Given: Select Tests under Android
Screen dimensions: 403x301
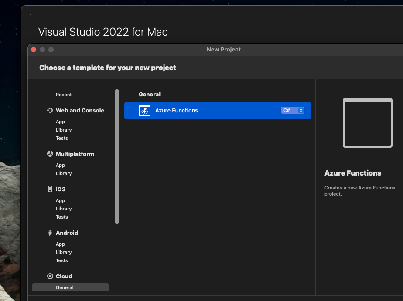Looking at the screenshot, I should pyautogui.click(x=61, y=260).
